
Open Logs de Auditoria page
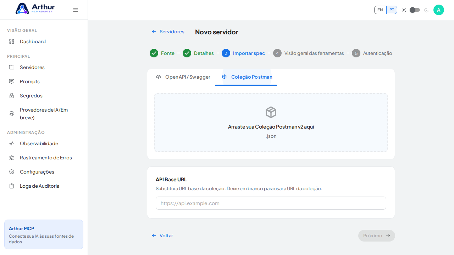44,186
